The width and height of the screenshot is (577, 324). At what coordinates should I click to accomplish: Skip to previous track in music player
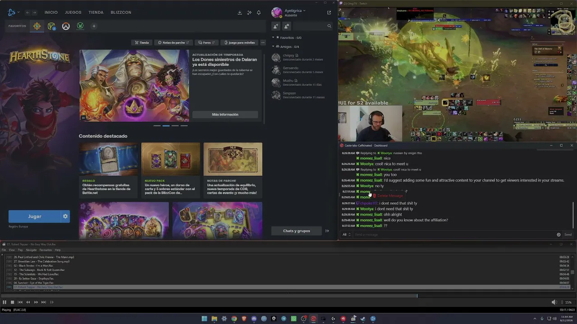click(20, 302)
